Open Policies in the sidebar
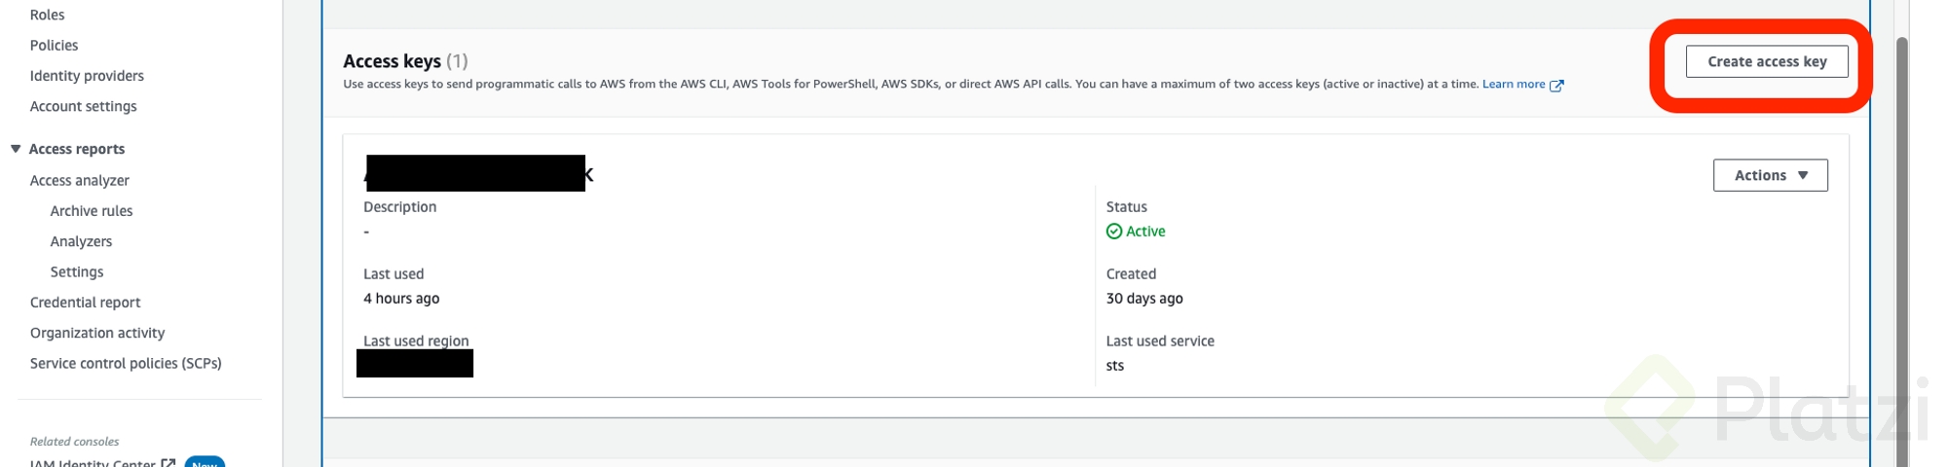This screenshot has height=467, width=1948. [x=55, y=46]
